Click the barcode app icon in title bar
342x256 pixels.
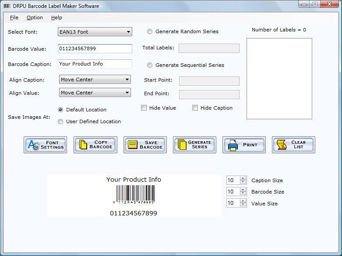[7, 6]
